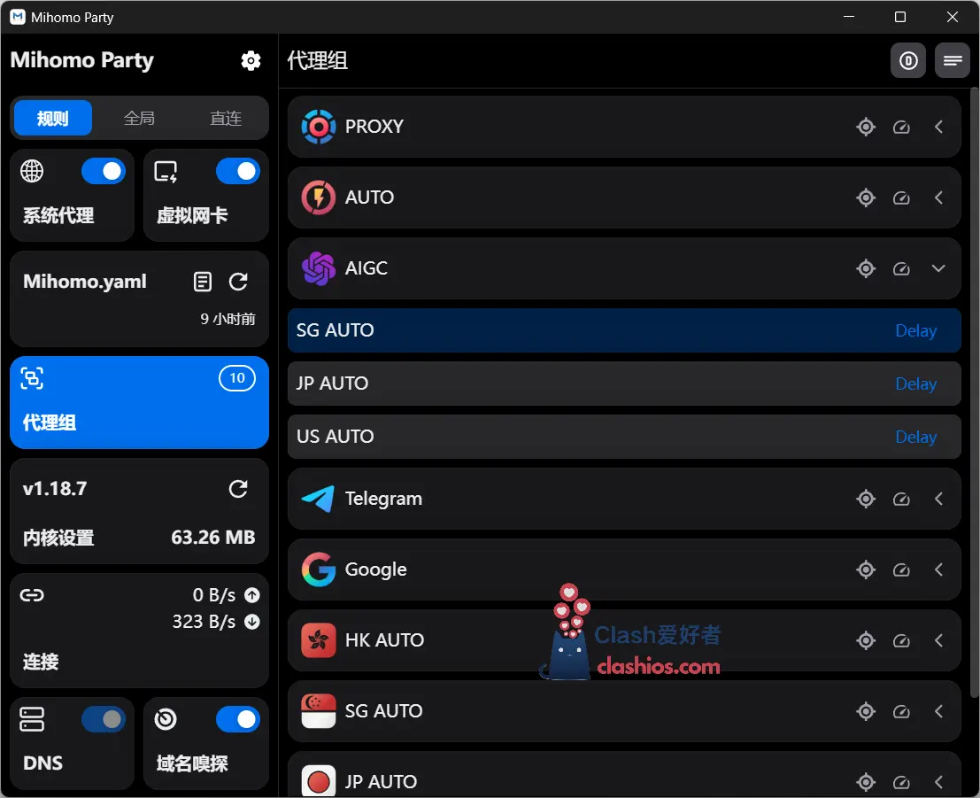Refresh the v1.18.7 core
The image size is (980, 798).
point(238,488)
